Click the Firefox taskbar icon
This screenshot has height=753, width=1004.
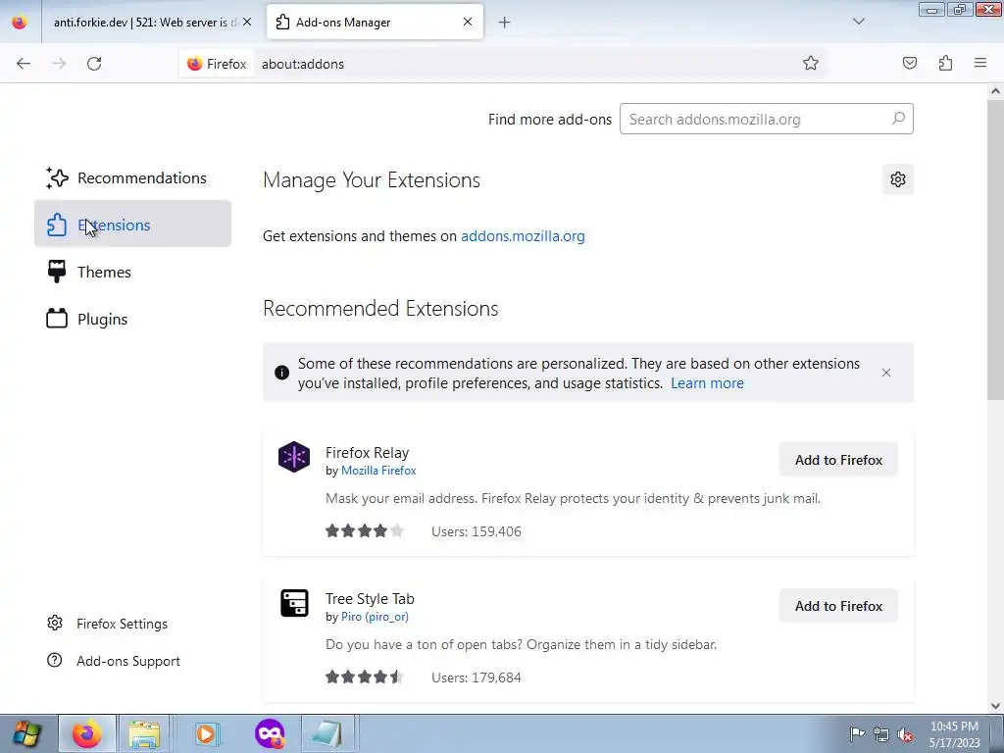click(87, 733)
